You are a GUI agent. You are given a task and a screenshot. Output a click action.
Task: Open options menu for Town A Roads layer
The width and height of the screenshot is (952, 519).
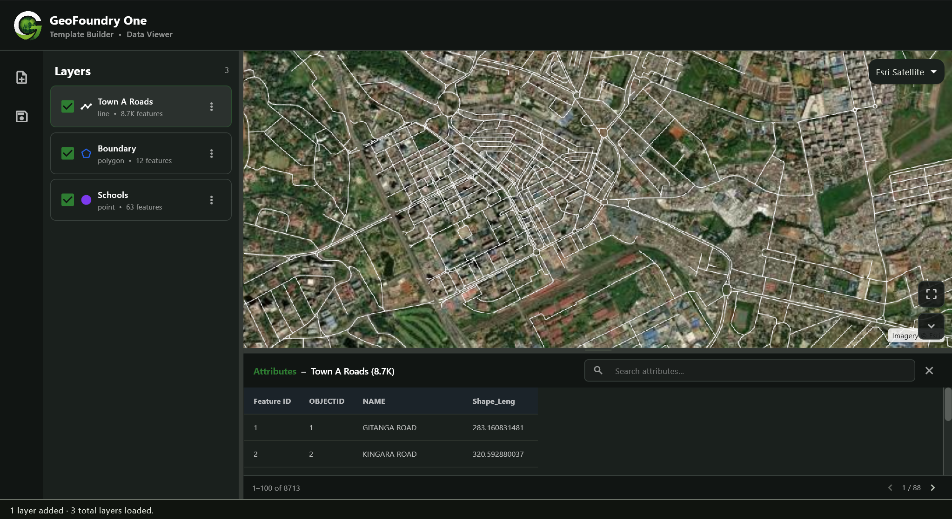(211, 106)
